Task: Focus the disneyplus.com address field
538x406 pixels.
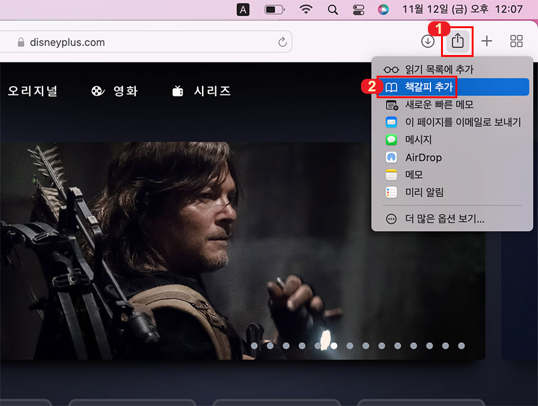Action: click(146, 42)
